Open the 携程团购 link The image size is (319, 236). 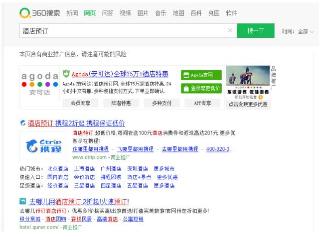point(111,177)
